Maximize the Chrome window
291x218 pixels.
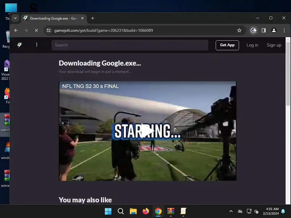(x=271, y=18)
